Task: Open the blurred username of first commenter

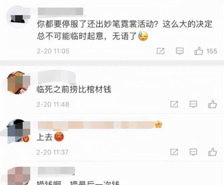Action: 61,11
